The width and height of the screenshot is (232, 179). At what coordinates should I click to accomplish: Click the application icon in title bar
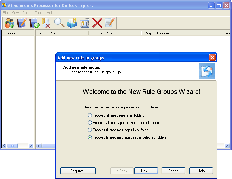4,5
